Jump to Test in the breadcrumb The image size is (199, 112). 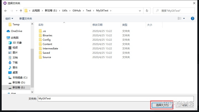(88, 11)
